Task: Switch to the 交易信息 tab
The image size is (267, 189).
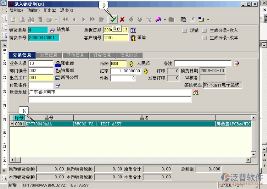Action: pos(22,55)
